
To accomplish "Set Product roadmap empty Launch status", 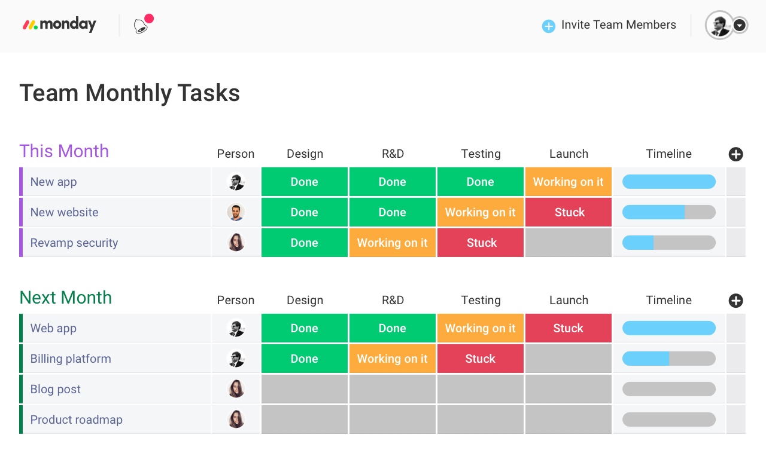I will (569, 420).
